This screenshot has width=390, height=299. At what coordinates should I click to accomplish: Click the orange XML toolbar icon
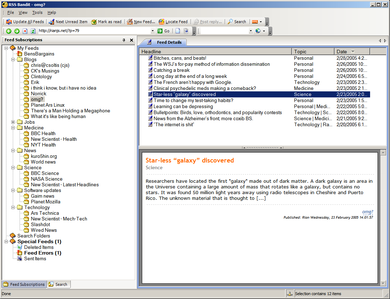click(x=255, y=22)
